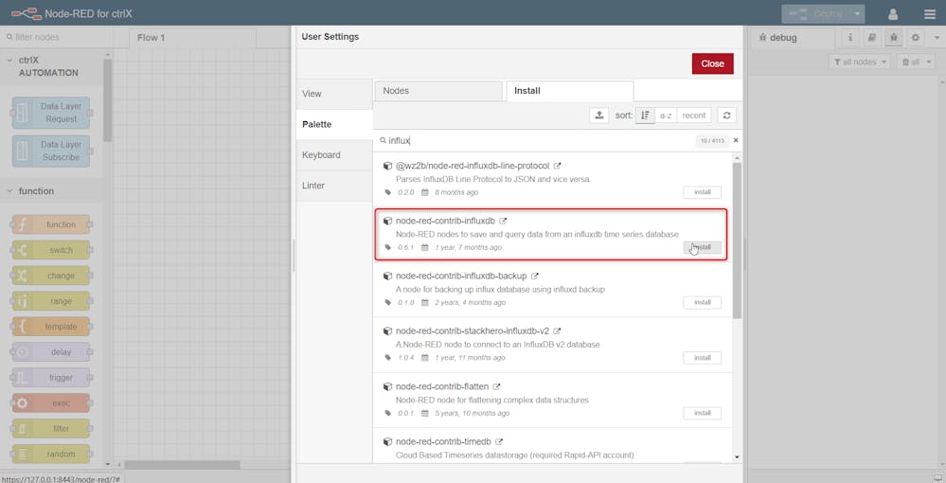Show the help book sidebar icon
The height and width of the screenshot is (483, 946).
coord(872,38)
